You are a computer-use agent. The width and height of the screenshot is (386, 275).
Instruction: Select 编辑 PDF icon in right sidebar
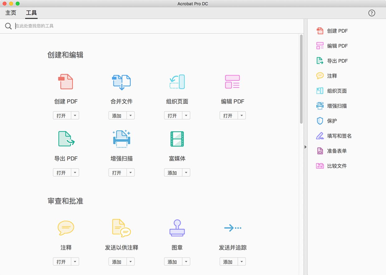[x=320, y=46]
